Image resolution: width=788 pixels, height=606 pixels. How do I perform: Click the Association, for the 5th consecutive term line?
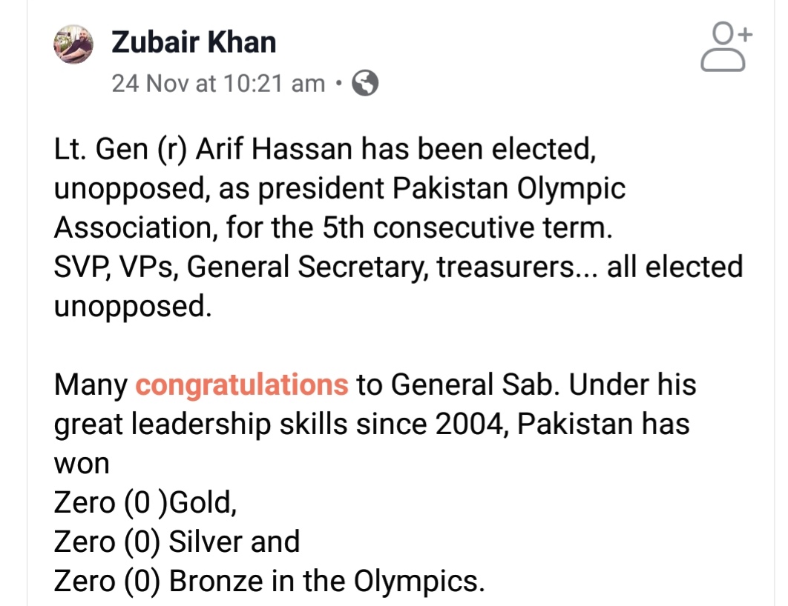(x=333, y=227)
